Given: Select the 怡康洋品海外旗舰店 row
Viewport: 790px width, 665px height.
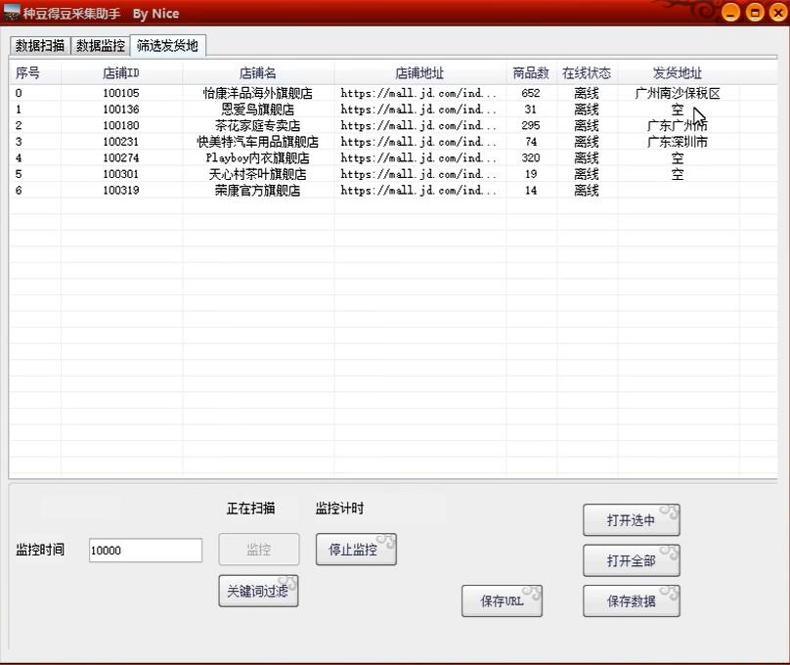Looking at the screenshot, I should (x=257, y=94).
